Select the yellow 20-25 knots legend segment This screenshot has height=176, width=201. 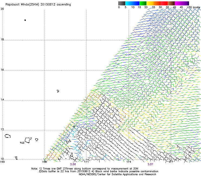(150, 3)
